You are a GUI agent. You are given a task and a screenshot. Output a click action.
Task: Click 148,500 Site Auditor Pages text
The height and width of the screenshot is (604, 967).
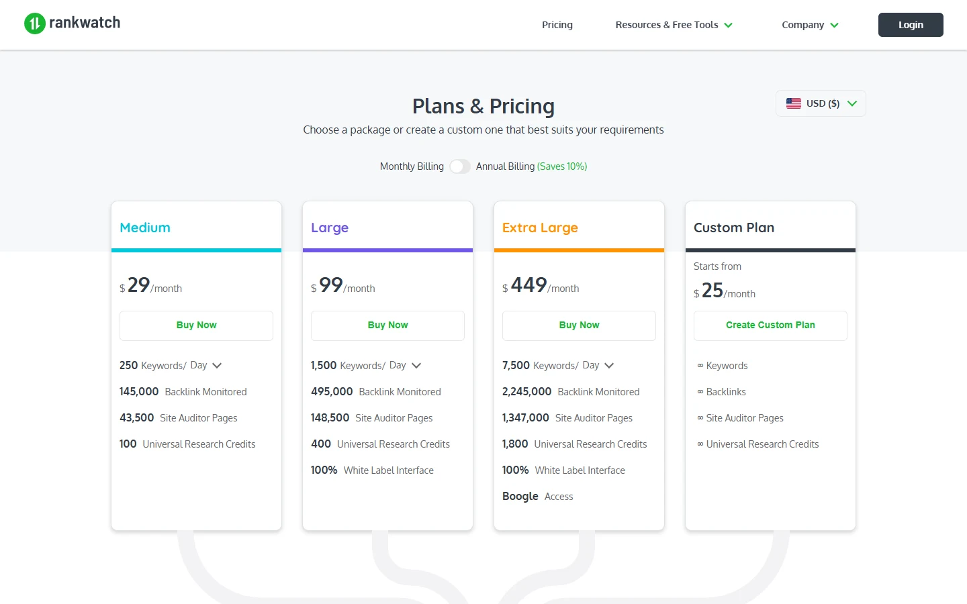coord(371,418)
